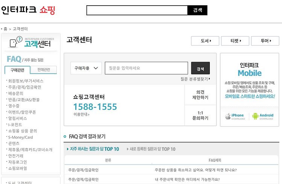Open the 티켓 customer center button

pyautogui.click(x=235, y=41)
